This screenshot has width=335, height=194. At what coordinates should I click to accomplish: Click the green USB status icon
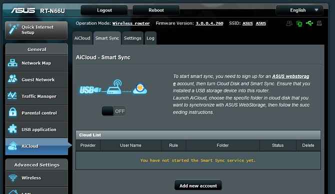coord(309,23)
